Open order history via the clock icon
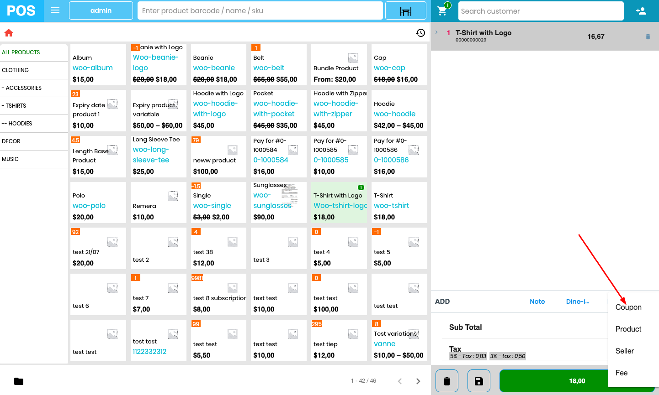 420,33
